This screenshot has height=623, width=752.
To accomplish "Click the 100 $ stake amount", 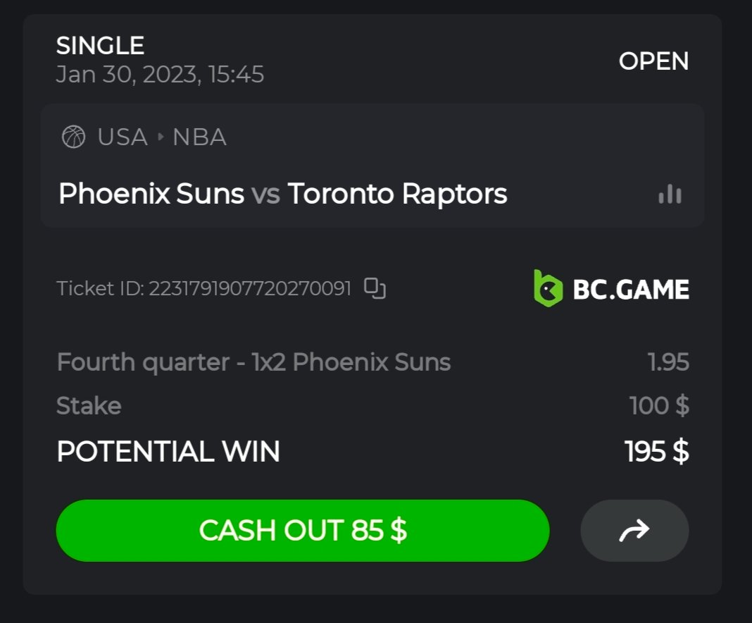I will click(659, 406).
